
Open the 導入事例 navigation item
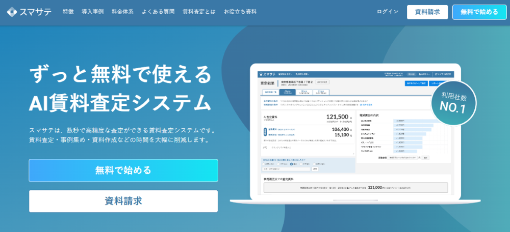[93, 12]
